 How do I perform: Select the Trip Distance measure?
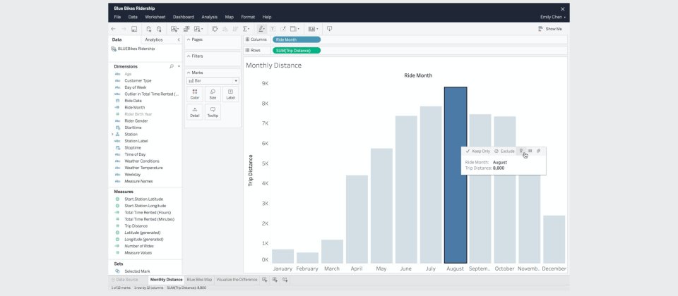(x=136, y=226)
